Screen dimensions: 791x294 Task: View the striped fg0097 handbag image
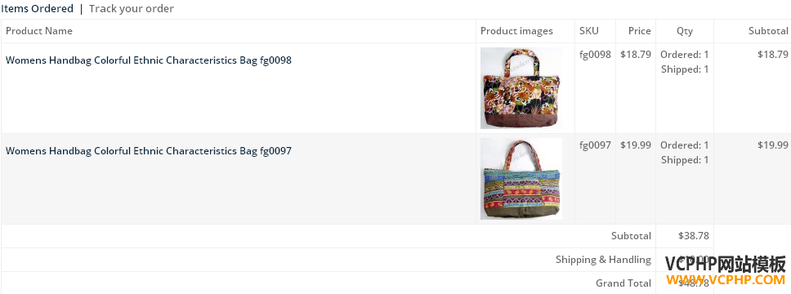[x=521, y=179]
